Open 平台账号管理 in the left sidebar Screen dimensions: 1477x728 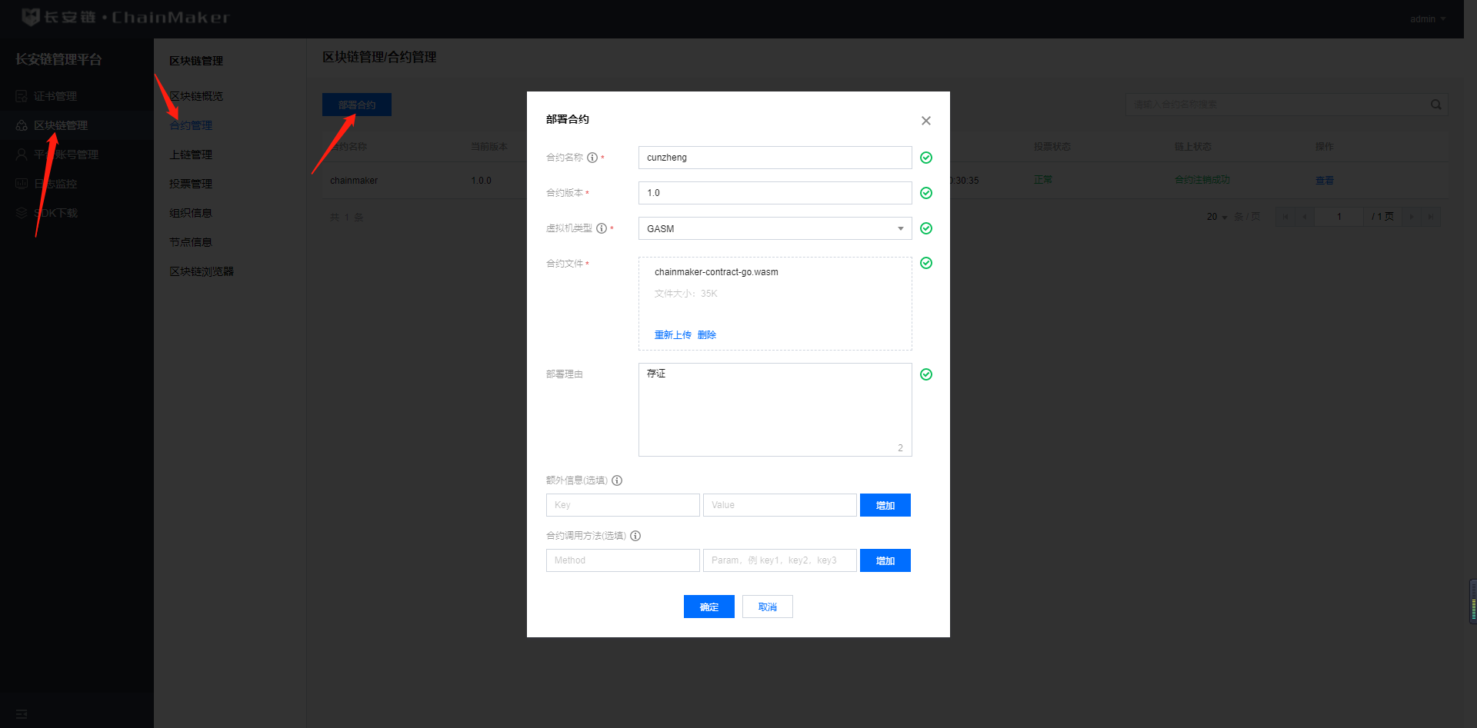point(65,155)
